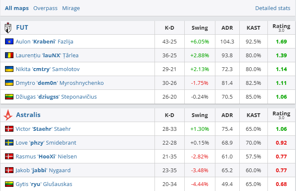296x191 pixels.
Task: Click the Romanian flag beside lauNX
Action: click(9, 55)
